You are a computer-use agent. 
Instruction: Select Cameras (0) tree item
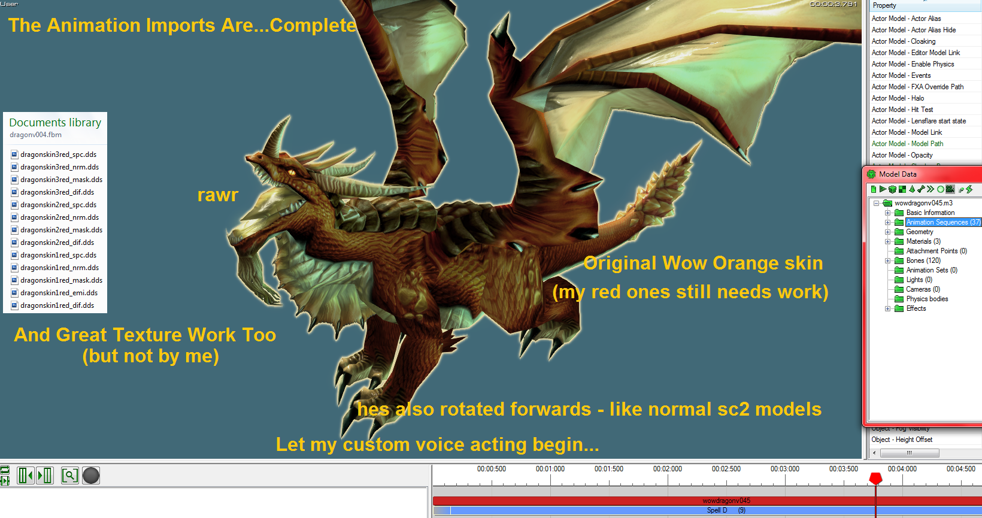pos(923,289)
